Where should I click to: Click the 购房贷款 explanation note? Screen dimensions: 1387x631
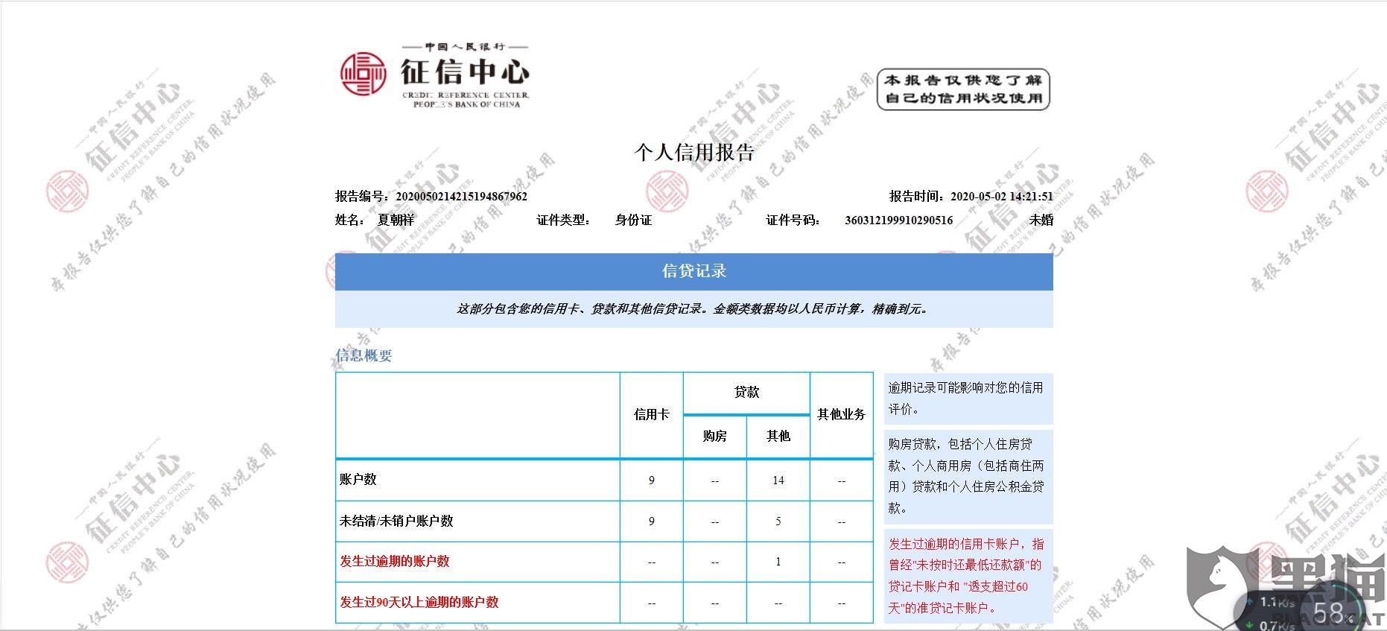pos(968,476)
